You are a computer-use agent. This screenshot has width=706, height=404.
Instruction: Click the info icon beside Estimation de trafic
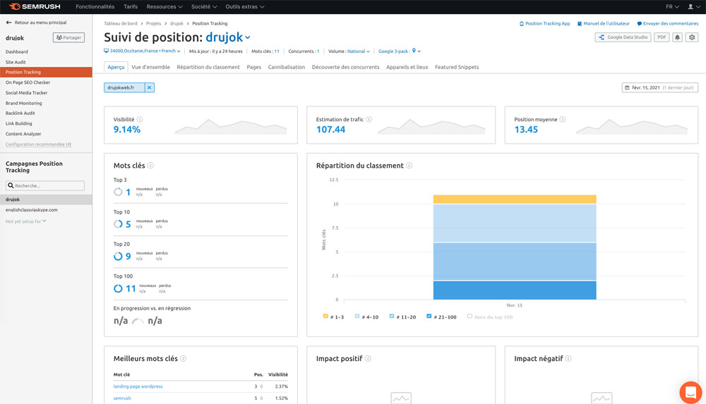(x=369, y=119)
